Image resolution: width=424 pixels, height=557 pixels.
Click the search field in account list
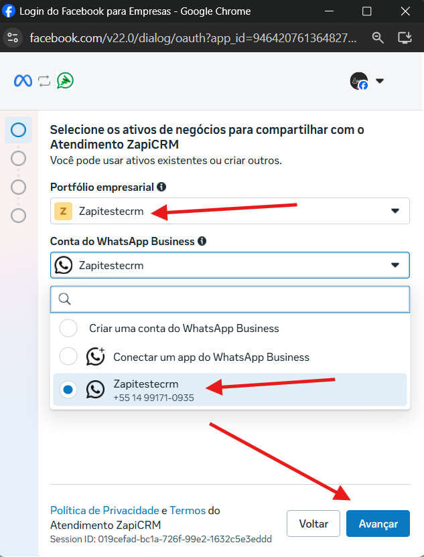(x=230, y=299)
